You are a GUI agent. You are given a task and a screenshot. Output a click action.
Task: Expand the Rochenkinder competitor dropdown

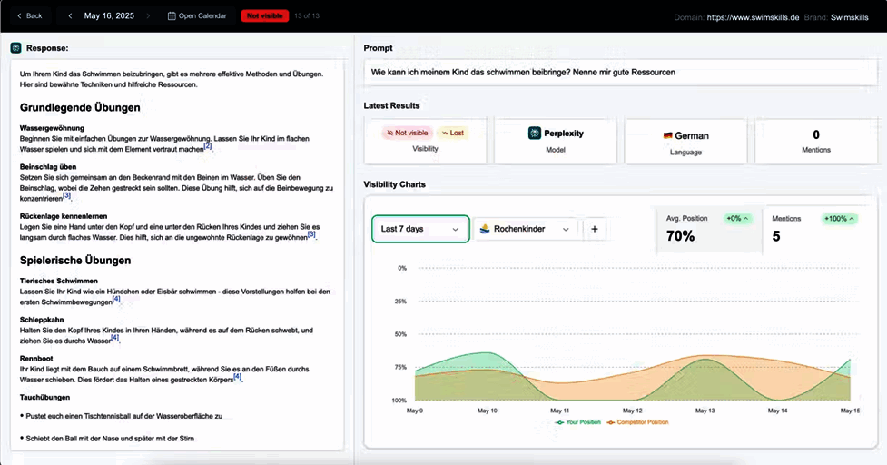[526, 229]
